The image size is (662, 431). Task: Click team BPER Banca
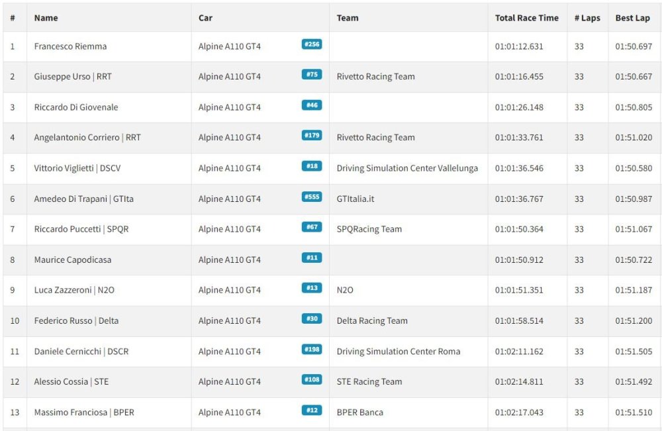pos(360,412)
